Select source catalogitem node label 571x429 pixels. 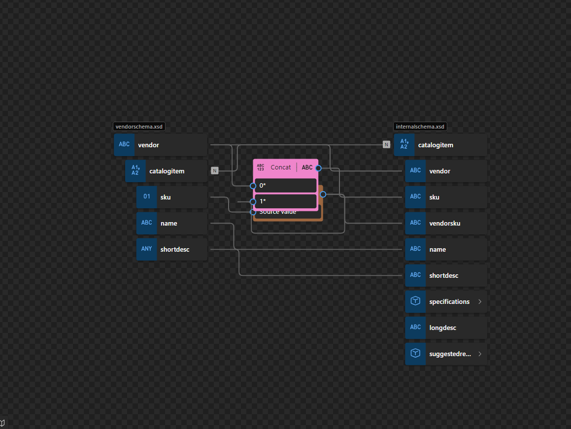[167, 171]
